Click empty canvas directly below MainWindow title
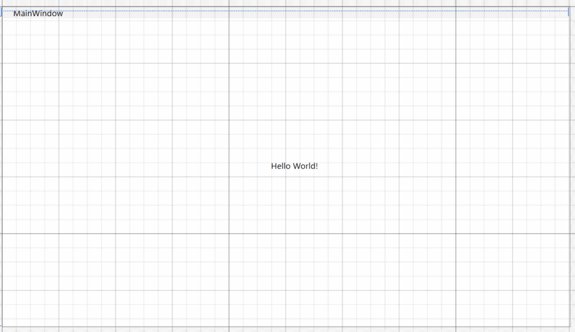Viewport: 575px width, 332px height. click(x=38, y=34)
